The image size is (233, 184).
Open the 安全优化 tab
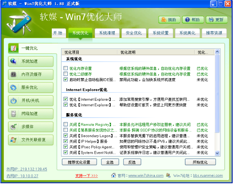tap(134, 33)
